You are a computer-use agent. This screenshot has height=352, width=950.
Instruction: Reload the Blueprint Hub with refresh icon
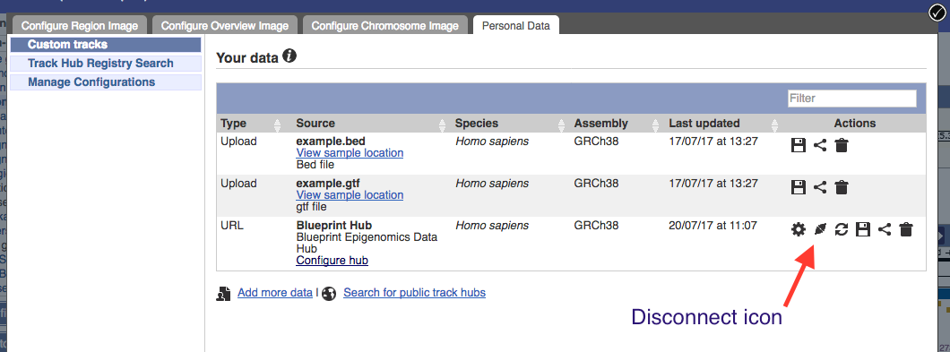pos(841,229)
